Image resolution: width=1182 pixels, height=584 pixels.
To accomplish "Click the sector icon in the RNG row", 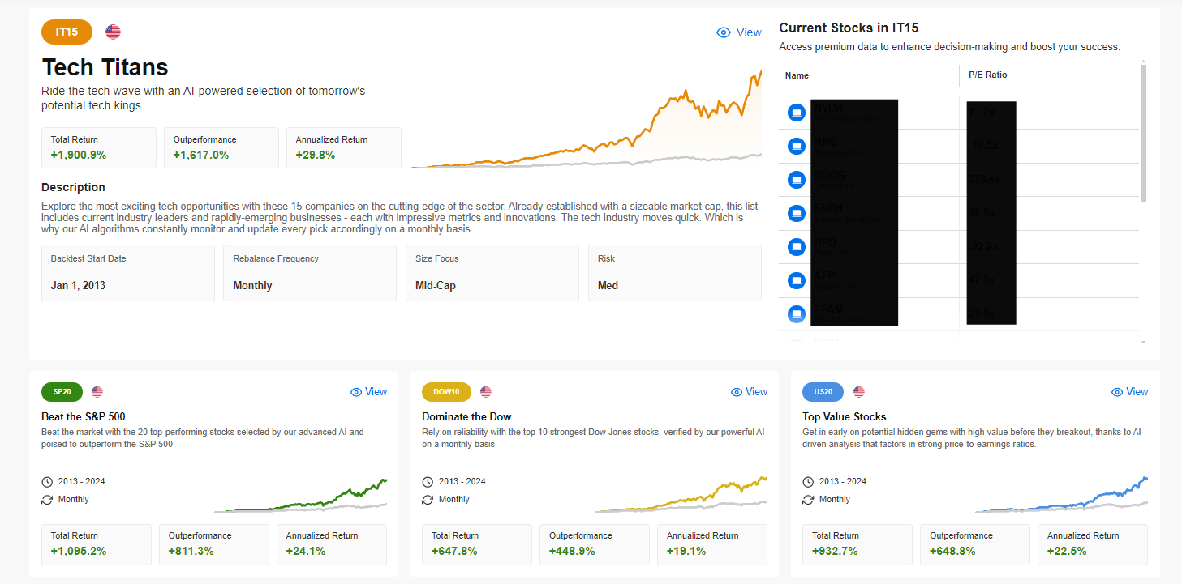I will (797, 146).
